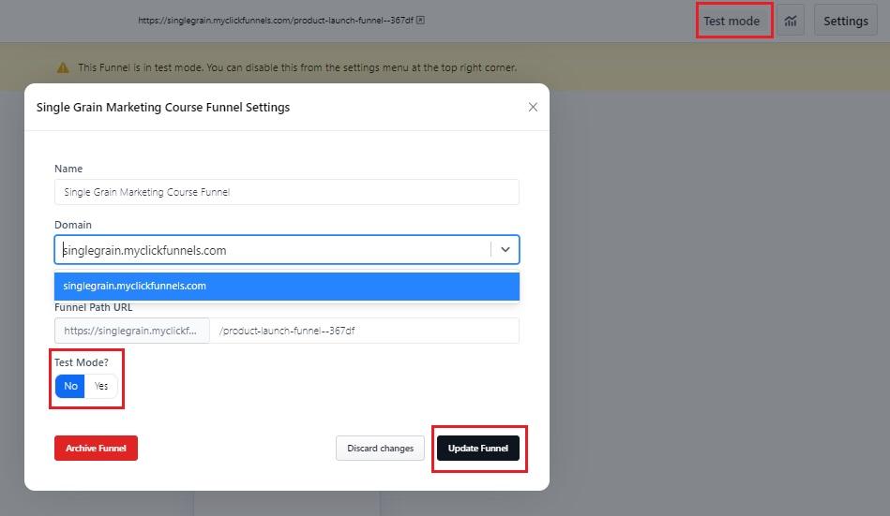Image resolution: width=890 pixels, height=516 pixels.
Task: Open Settings in the top bar
Action: 845,21
